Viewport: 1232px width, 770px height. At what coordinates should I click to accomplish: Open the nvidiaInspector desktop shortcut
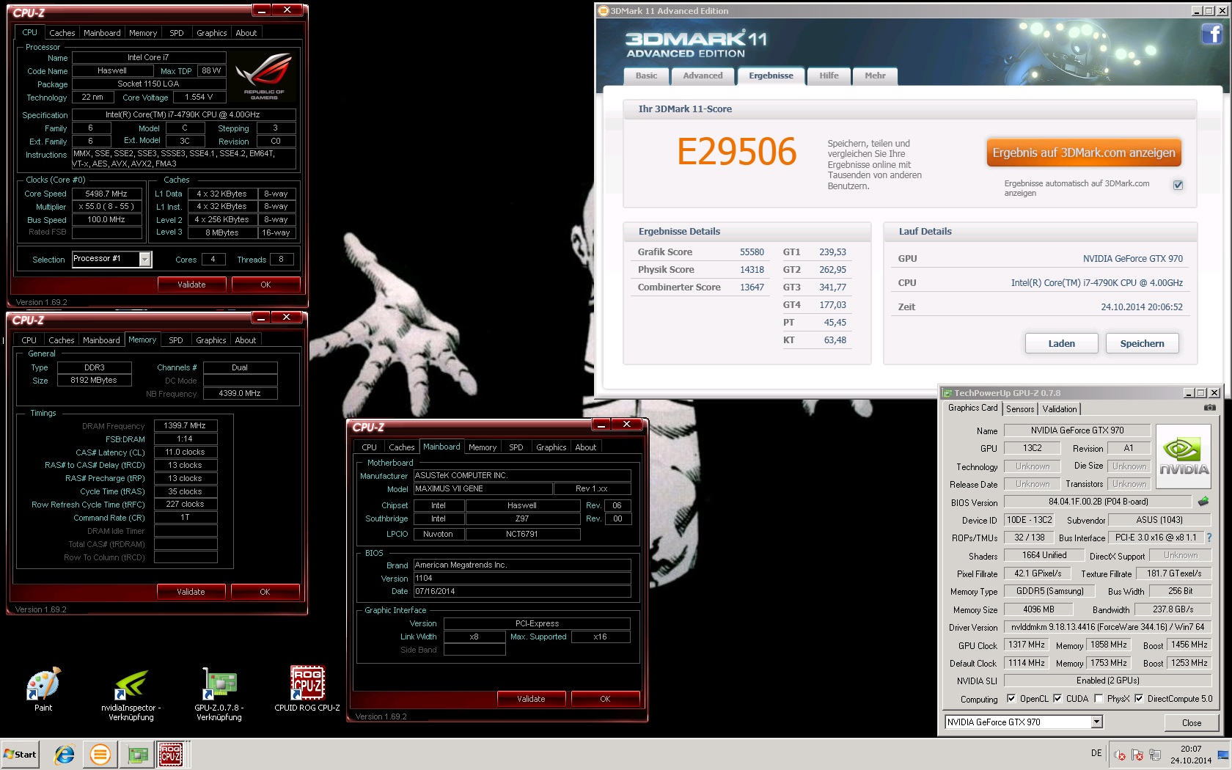(131, 694)
